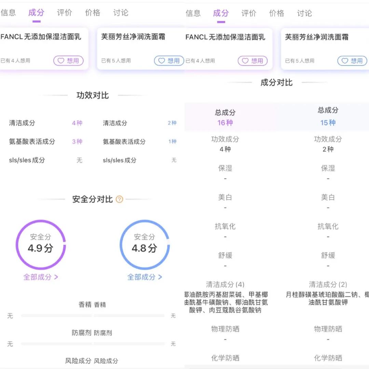This screenshot has height=369, width=369.
Task: Expand 全部成分 under the 4.9 score
Action: (x=41, y=277)
